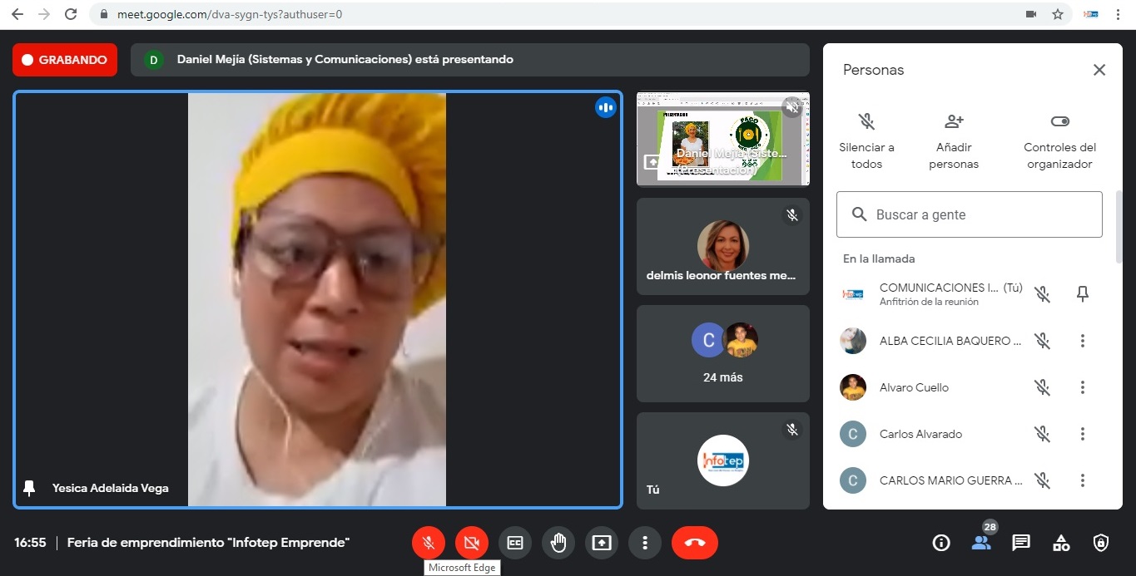Click Añadir personas icon
This screenshot has height=576, width=1136.
point(954,122)
